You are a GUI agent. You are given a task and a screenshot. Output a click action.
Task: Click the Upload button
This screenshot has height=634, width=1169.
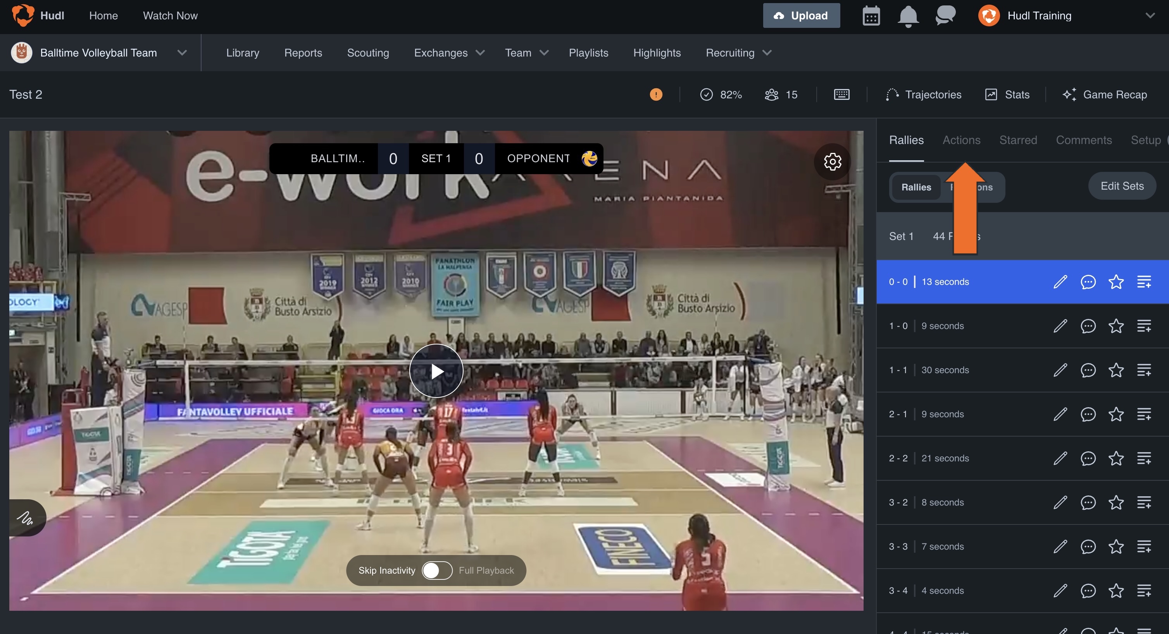pyautogui.click(x=801, y=16)
